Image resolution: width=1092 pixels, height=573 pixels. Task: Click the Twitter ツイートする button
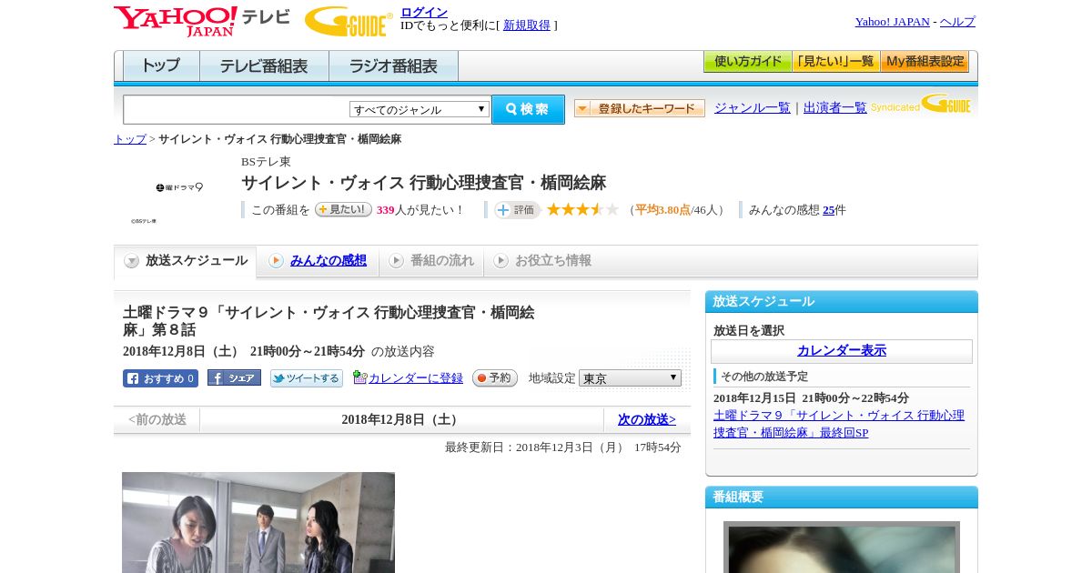[306, 378]
